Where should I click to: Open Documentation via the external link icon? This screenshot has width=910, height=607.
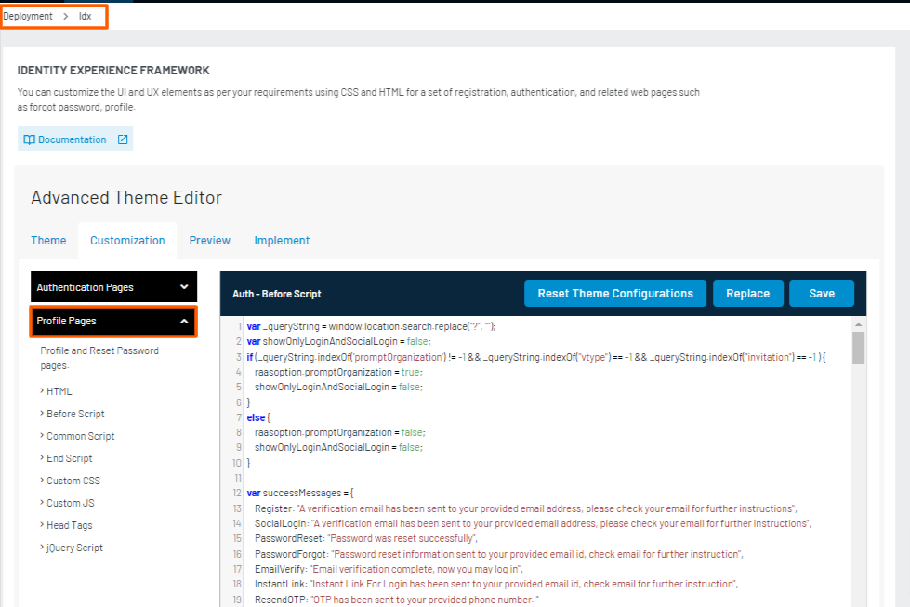click(122, 139)
